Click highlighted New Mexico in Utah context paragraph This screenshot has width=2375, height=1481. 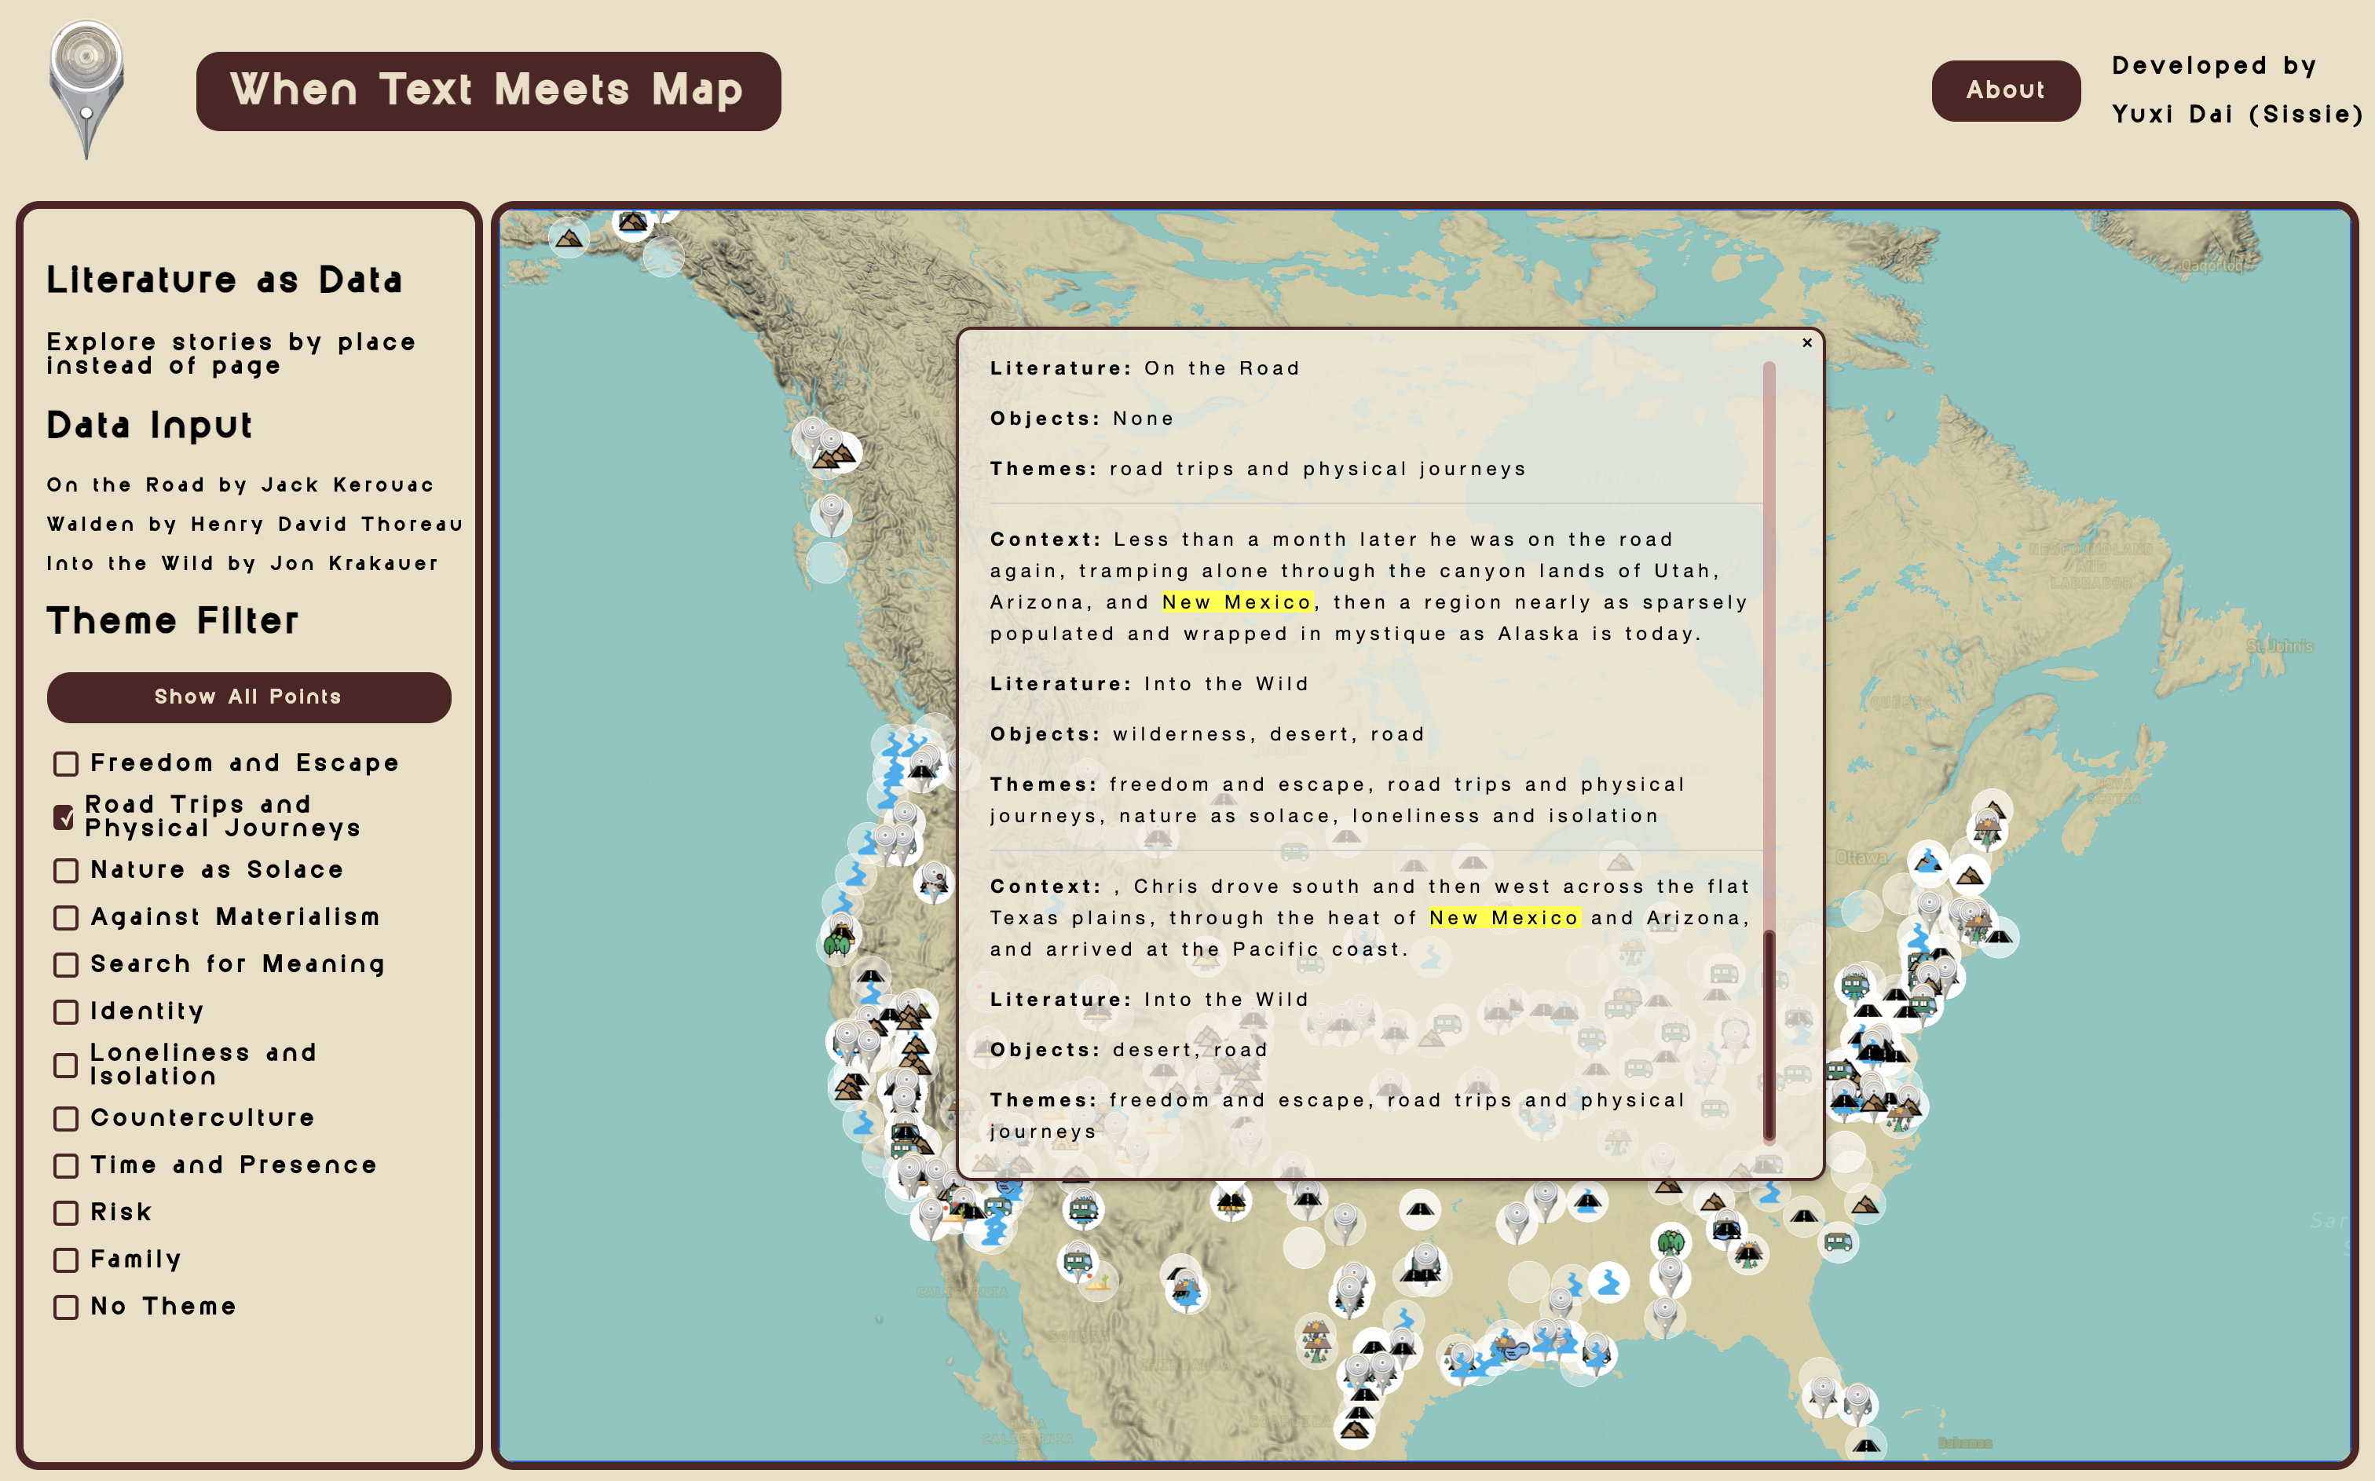click(1237, 602)
